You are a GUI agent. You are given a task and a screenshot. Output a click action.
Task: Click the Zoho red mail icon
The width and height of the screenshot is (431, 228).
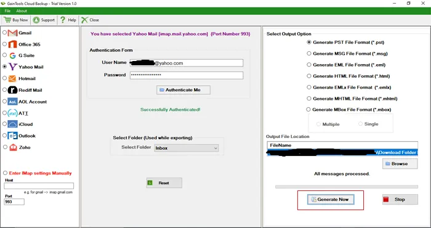(x=13, y=147)
